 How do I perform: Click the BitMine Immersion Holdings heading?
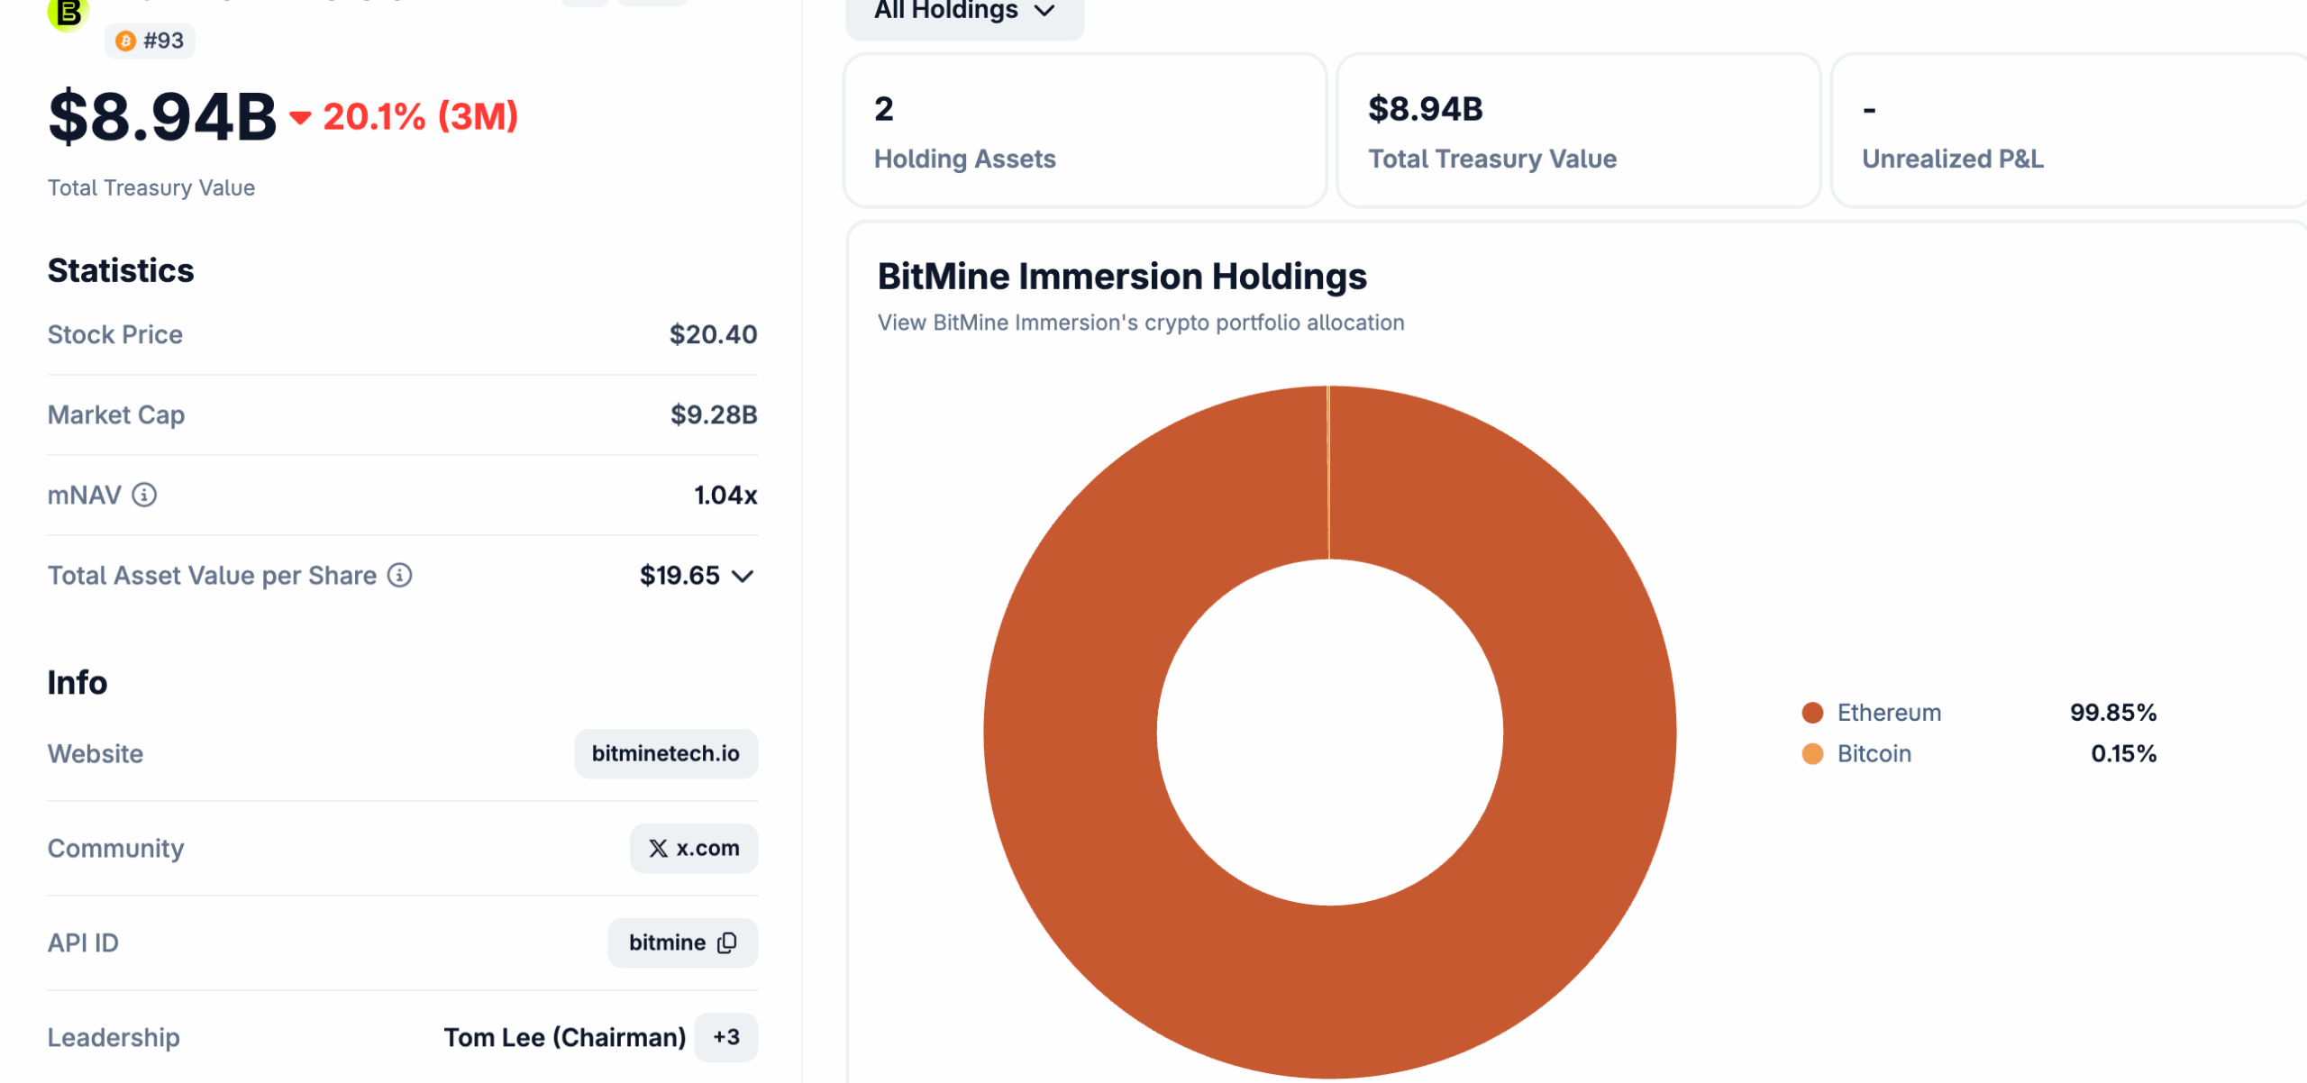point(1122,277)
